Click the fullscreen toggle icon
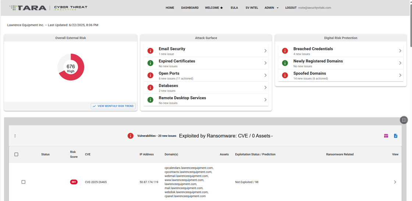The image size is (412, 201). pos(404,120)
